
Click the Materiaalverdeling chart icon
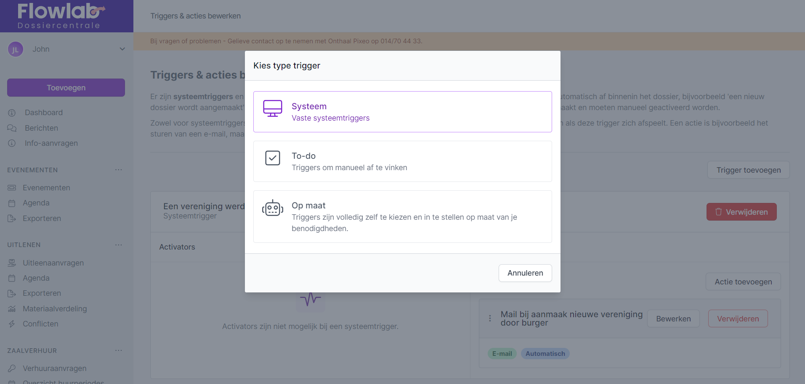[12, 309]
